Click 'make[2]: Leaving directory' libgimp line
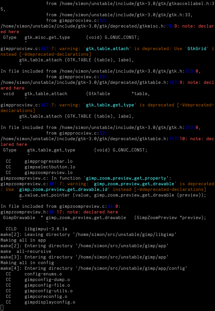The width and height of the screenshot is (215, 311). 88,235
